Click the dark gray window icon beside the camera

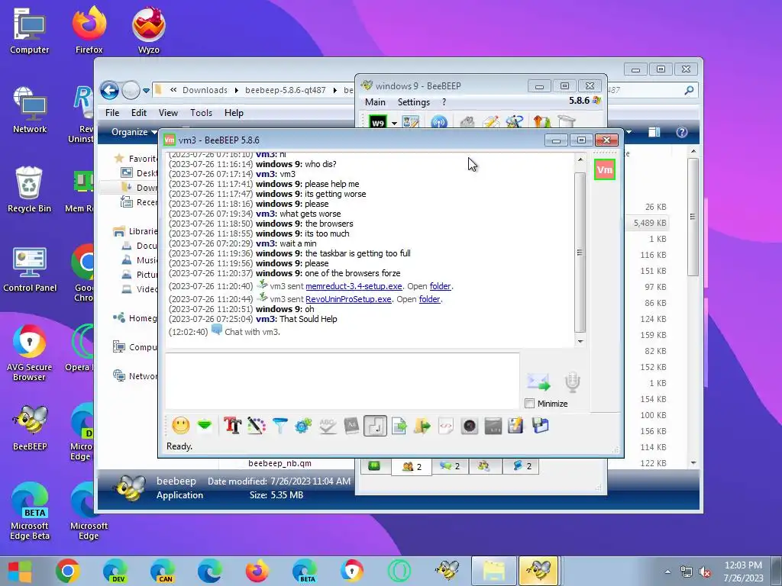pyautogui.click(x=493, y=426)
